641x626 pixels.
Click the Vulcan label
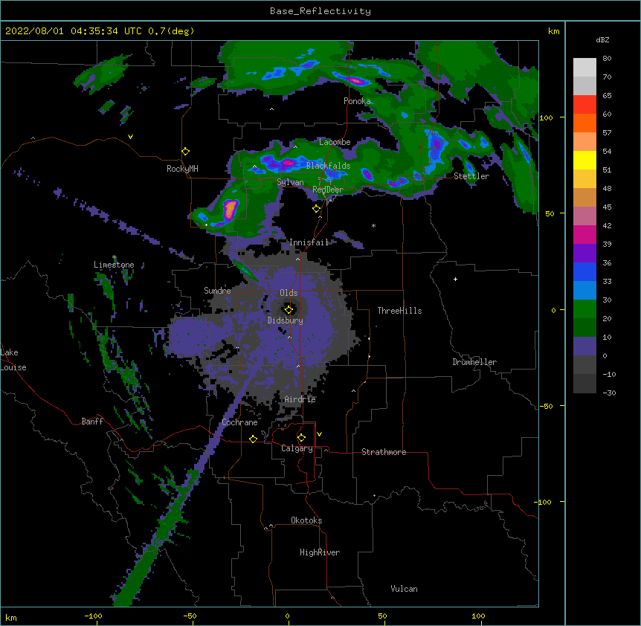click(x=404, y=589)
